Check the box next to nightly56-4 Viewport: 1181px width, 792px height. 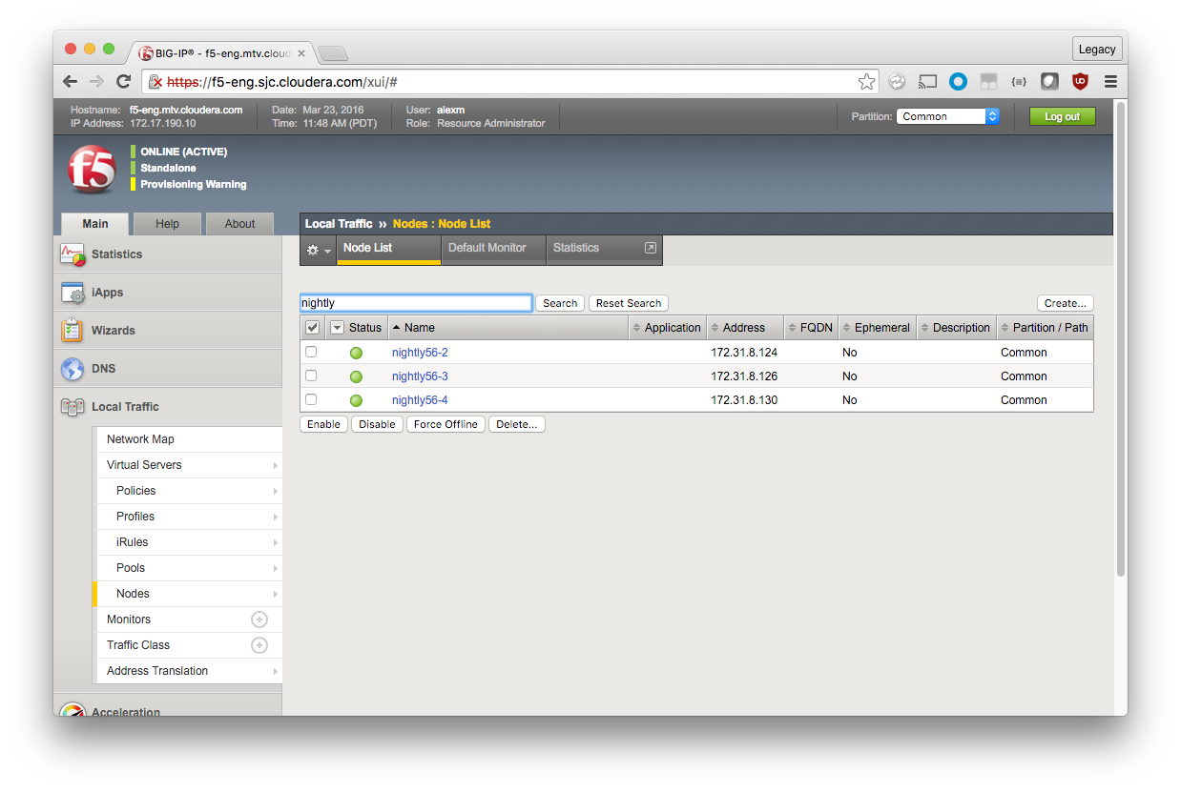[311, 399]
